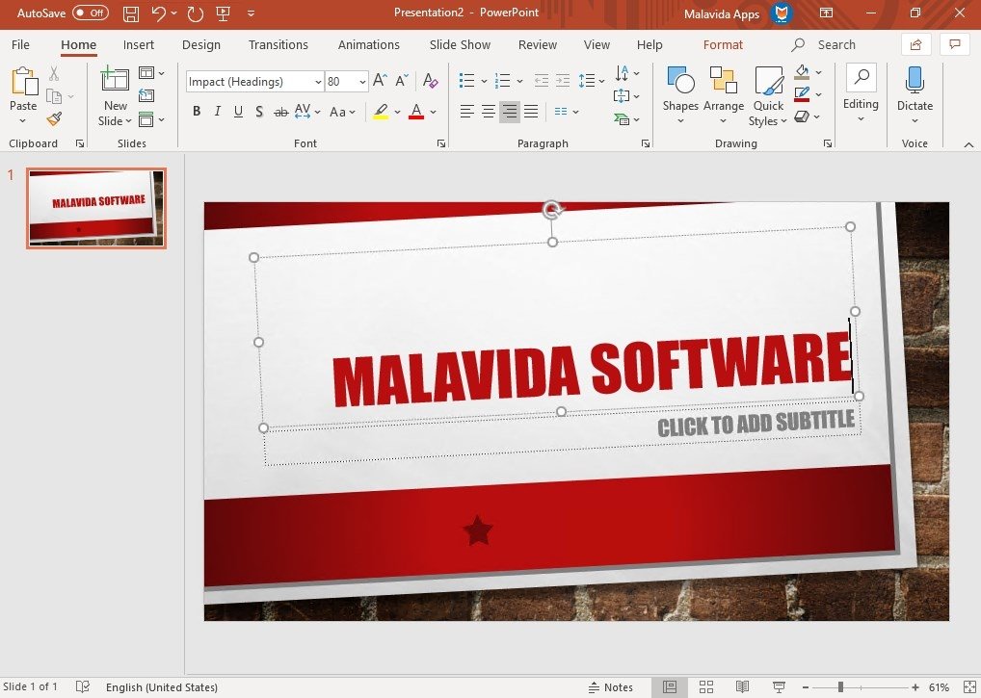The image size is (981, 698).
Task: Fit slide to current window icon
Action: pos(969,686)
